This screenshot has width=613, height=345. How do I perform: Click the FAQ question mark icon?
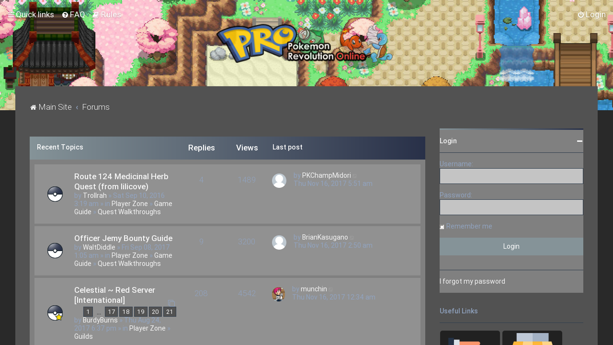coord(65,15)
